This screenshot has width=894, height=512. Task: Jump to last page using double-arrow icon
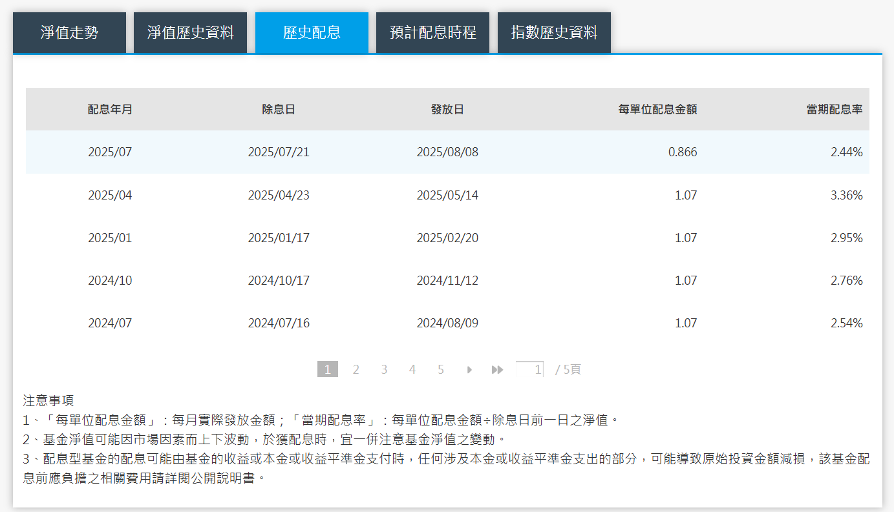coord(496,369)
